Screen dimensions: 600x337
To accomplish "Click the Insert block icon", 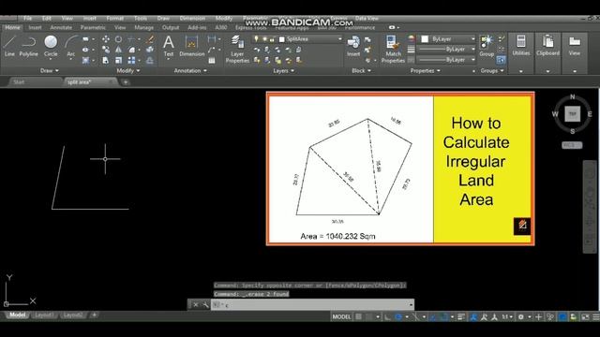I will [353, 46].
